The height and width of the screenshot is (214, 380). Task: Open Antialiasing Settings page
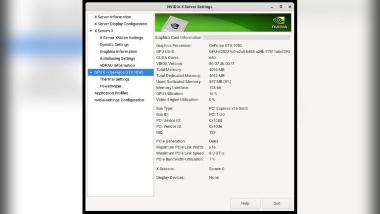(x=117, y=58)
